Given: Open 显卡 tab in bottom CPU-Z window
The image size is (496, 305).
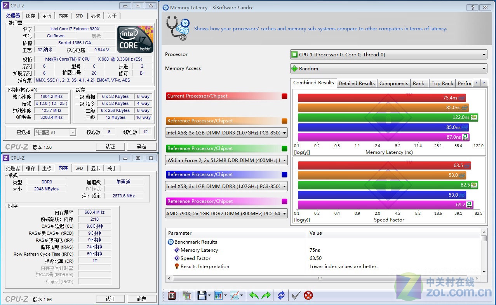Looking at the screenshot, I should point(96,168).
